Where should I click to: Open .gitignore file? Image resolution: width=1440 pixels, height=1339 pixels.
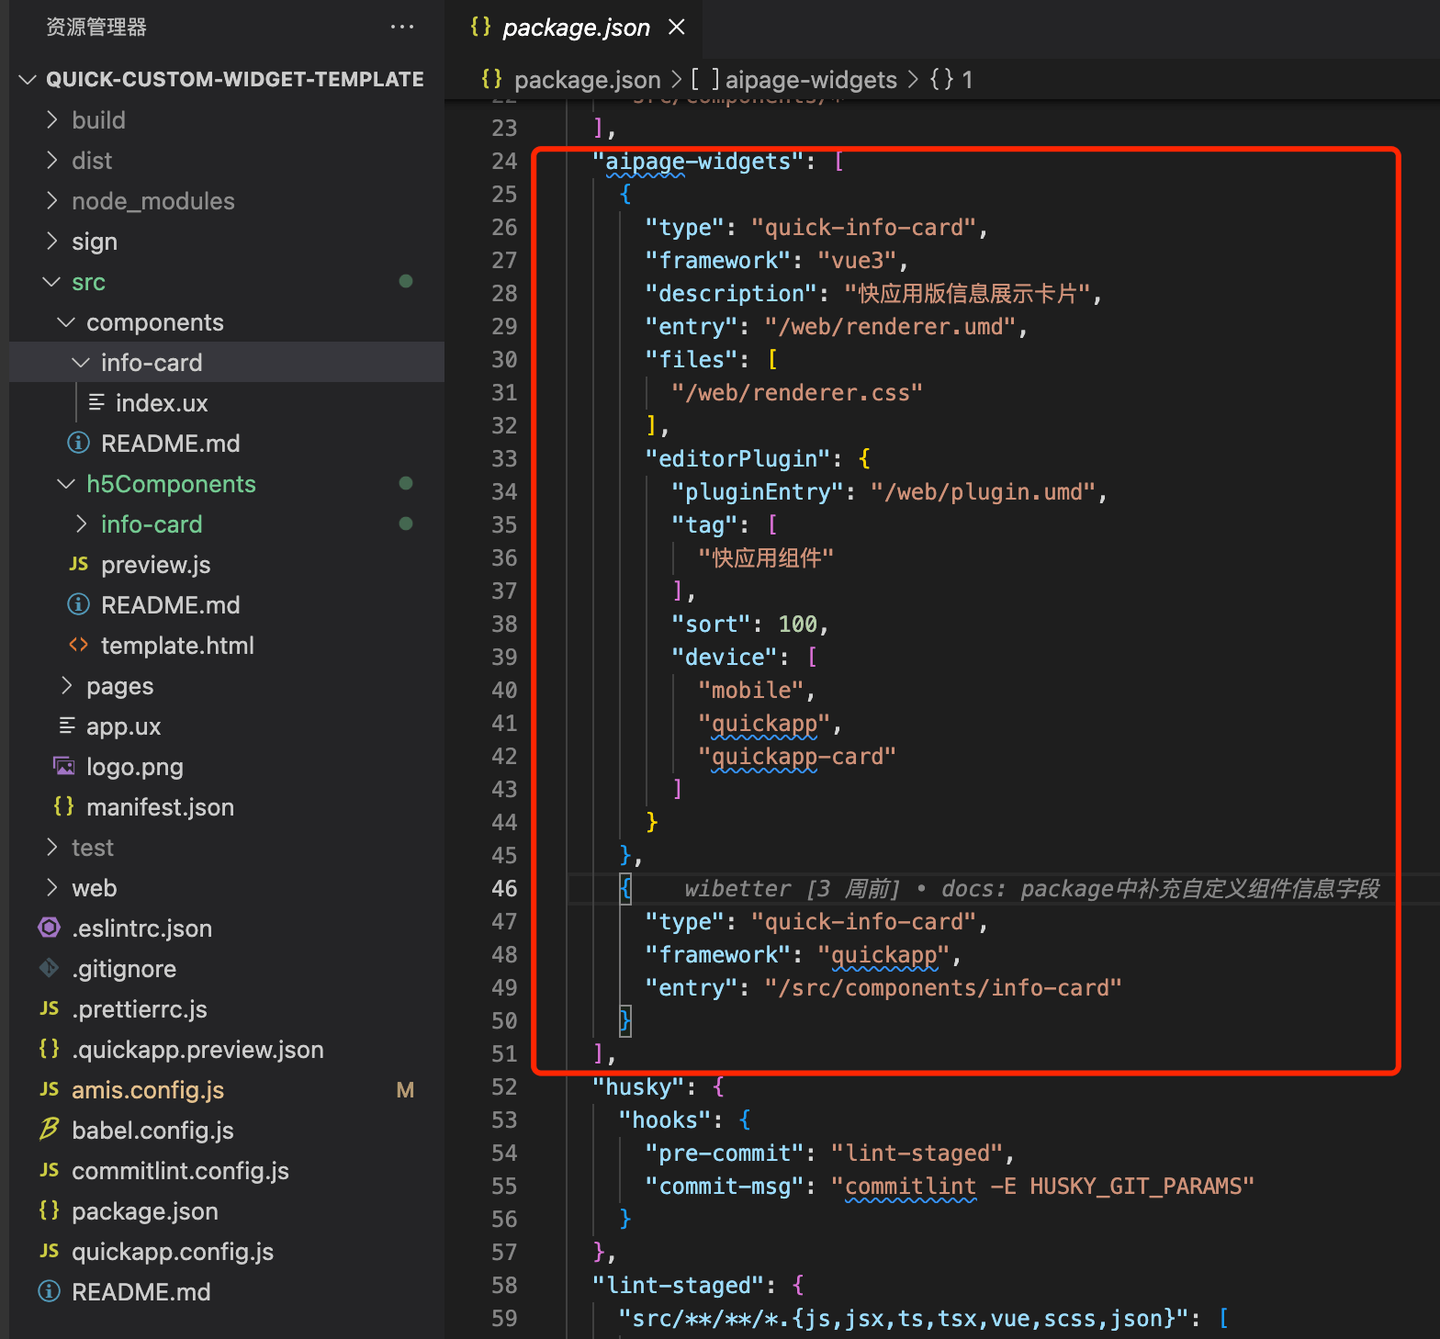(124, 969)
